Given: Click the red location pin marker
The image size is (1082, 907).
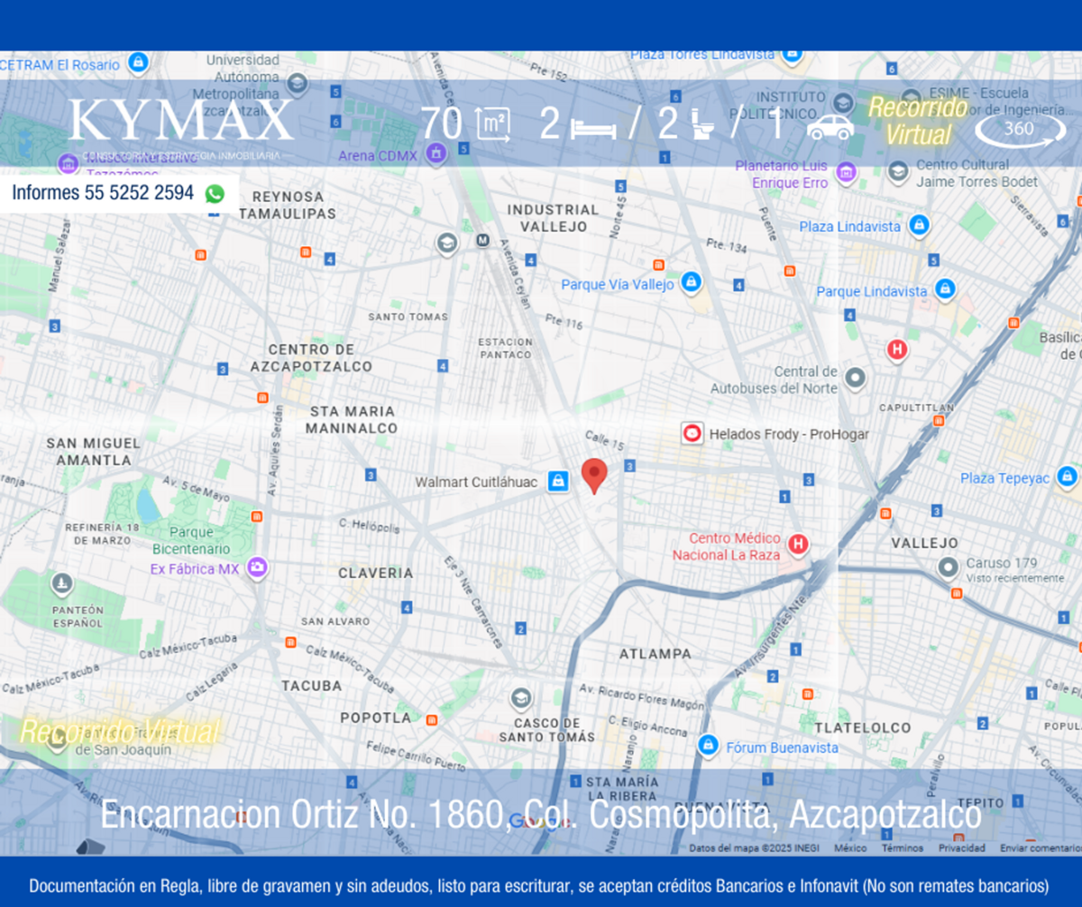Looking at the screenshot, I should (x=593, y=475).
